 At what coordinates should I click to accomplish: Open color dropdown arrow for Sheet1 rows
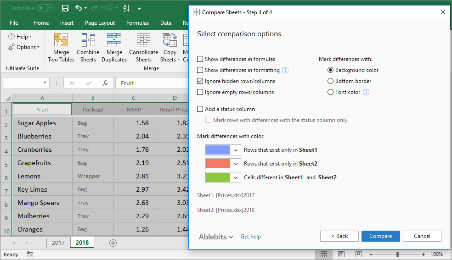(x=236, y=150)
